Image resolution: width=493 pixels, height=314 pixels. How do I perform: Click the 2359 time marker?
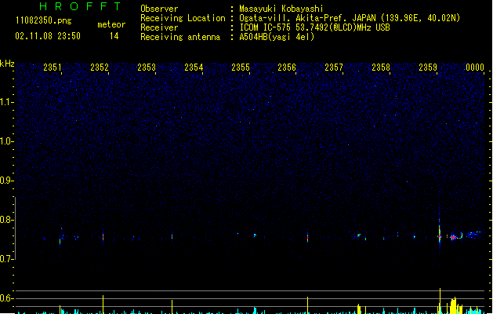(x=428, y=68)
